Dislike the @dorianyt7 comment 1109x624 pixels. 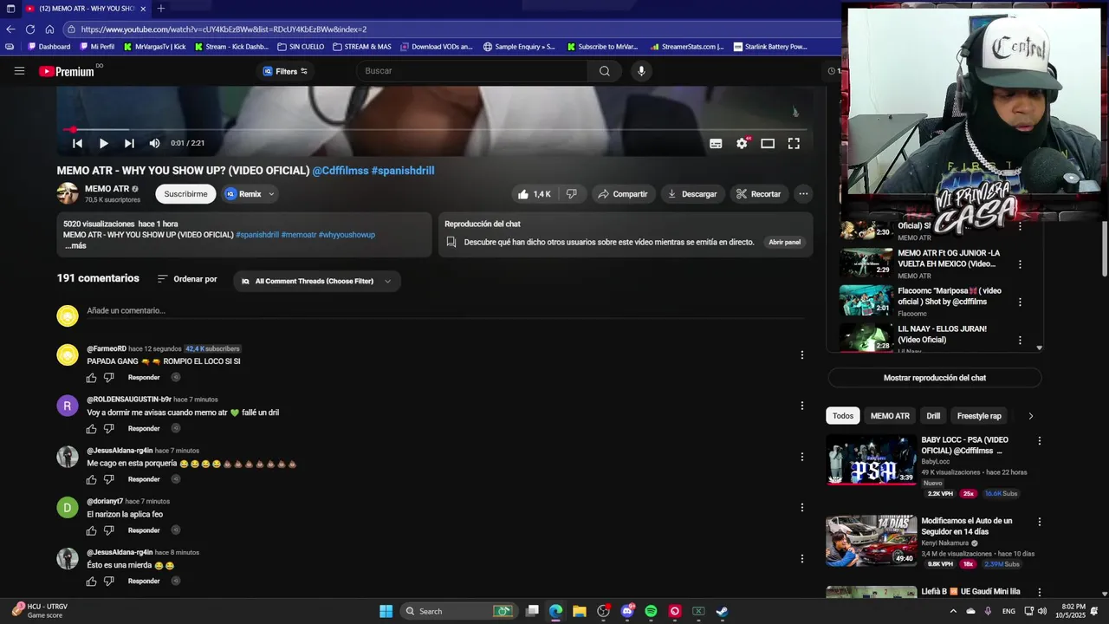[x=109, y=530]
